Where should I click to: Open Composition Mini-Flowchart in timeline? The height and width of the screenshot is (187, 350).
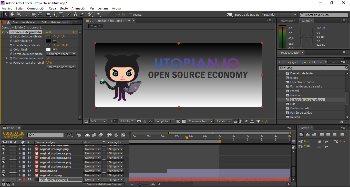click(x=69, y=135)
